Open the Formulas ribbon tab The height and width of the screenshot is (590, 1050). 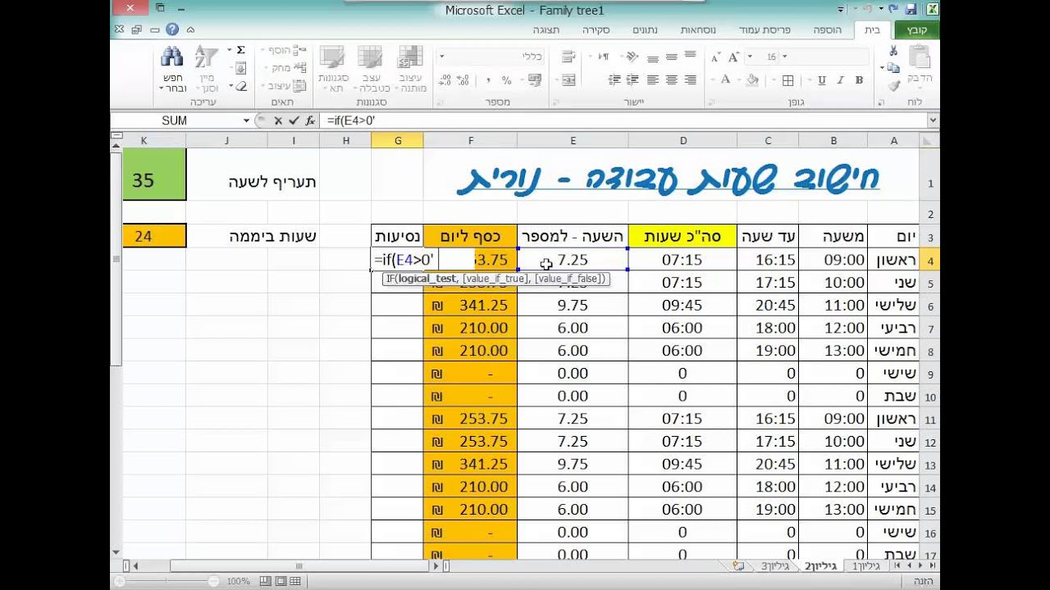[x=698, y=29]
